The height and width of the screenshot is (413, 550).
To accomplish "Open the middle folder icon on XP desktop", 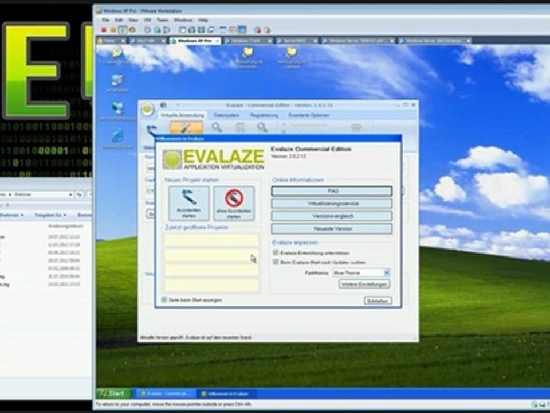I will coord(248,52).
